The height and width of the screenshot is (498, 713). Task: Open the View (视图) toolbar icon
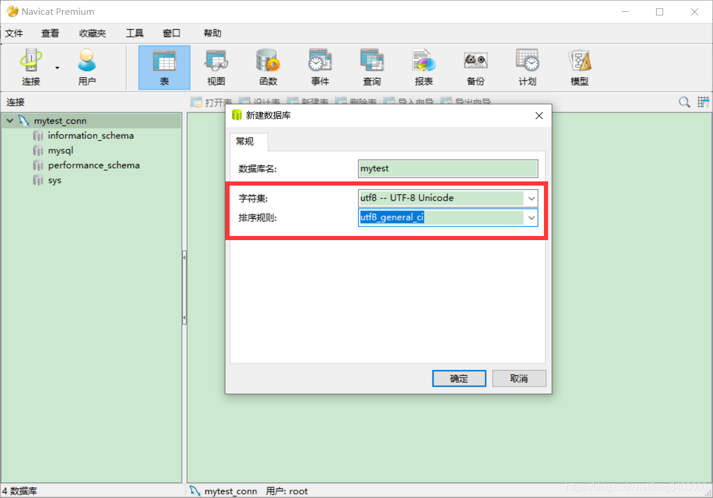point(216,68)
